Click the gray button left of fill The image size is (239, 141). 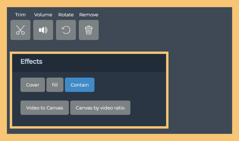[x=33, y=85]
